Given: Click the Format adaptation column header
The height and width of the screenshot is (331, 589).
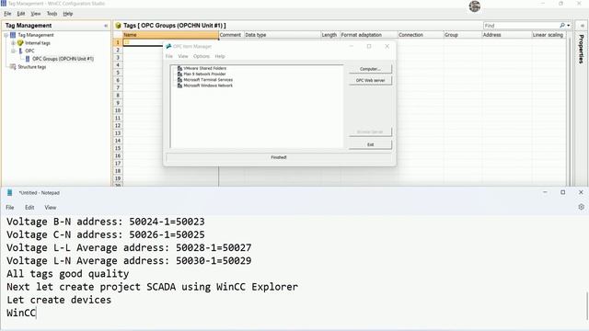Looking at the screenshot, I should click(368, 35).
